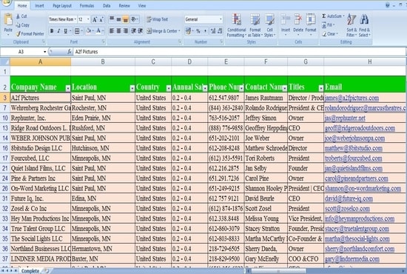This screenshot has width=407, height=274.
Task: Open the font name dropdown
Action: (75, 19)
